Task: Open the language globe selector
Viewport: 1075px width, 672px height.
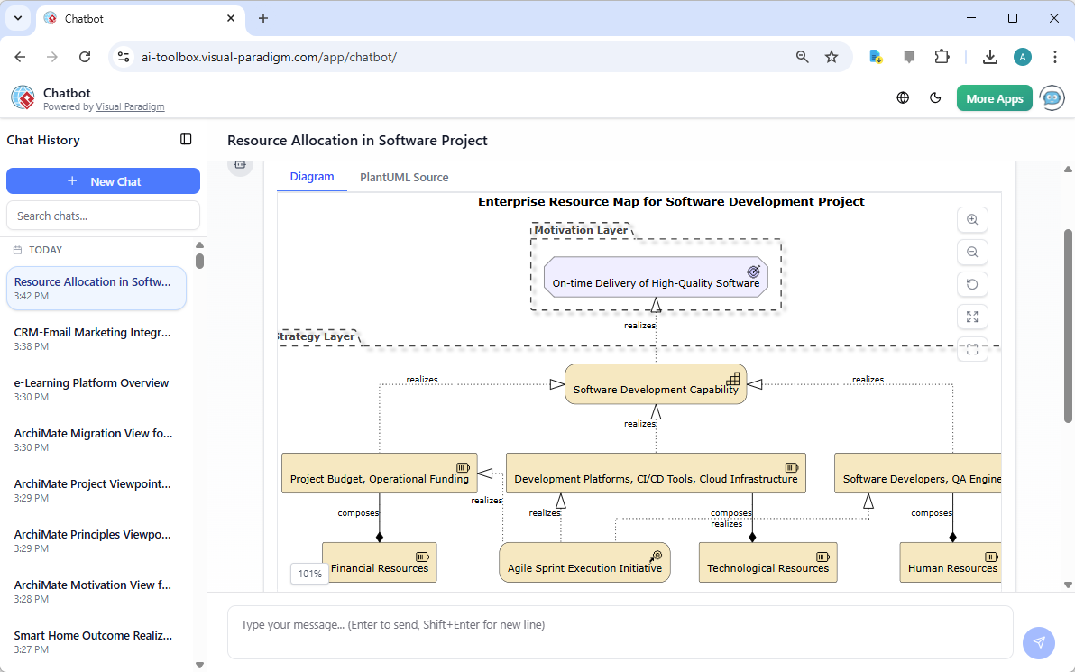Action: [903, 97]
